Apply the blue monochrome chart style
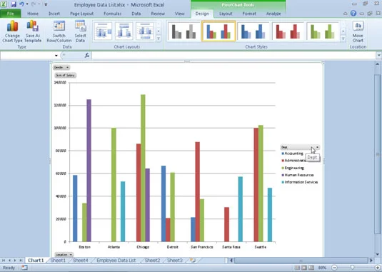 tap(253, 31)
